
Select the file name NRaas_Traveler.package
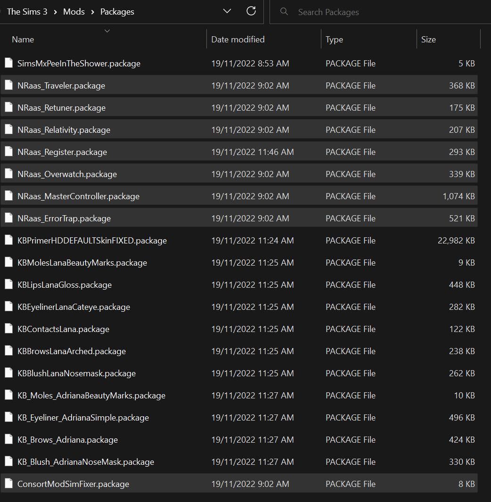[x=61, y=86]
